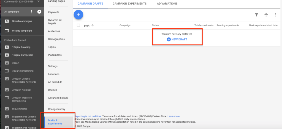Open the Devices page
Image resolution: width=282 pixels, height=129 pixels.
(53, 90)
